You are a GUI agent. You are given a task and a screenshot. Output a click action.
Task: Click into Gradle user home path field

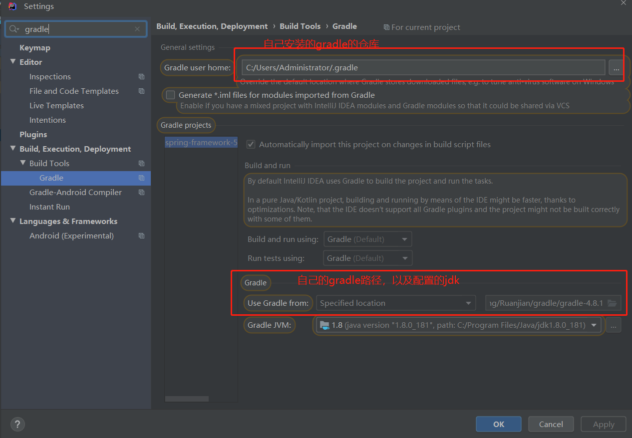[x=423, y=68]
